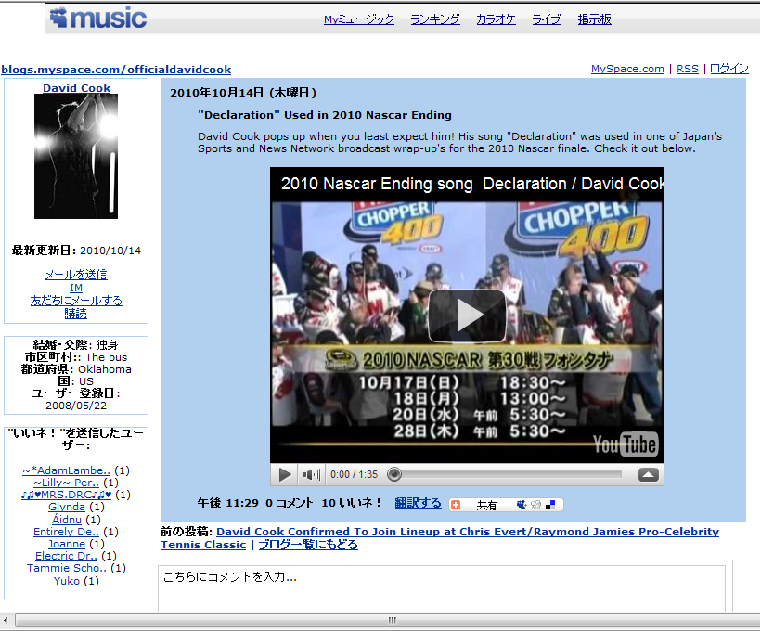The width and height of the screenshot is (761, 631).
Task: Open the ライブ menu item
Action: pyautogui.click(x=547, y=19)
